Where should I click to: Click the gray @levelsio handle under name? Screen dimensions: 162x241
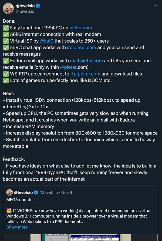coord(25,11)
